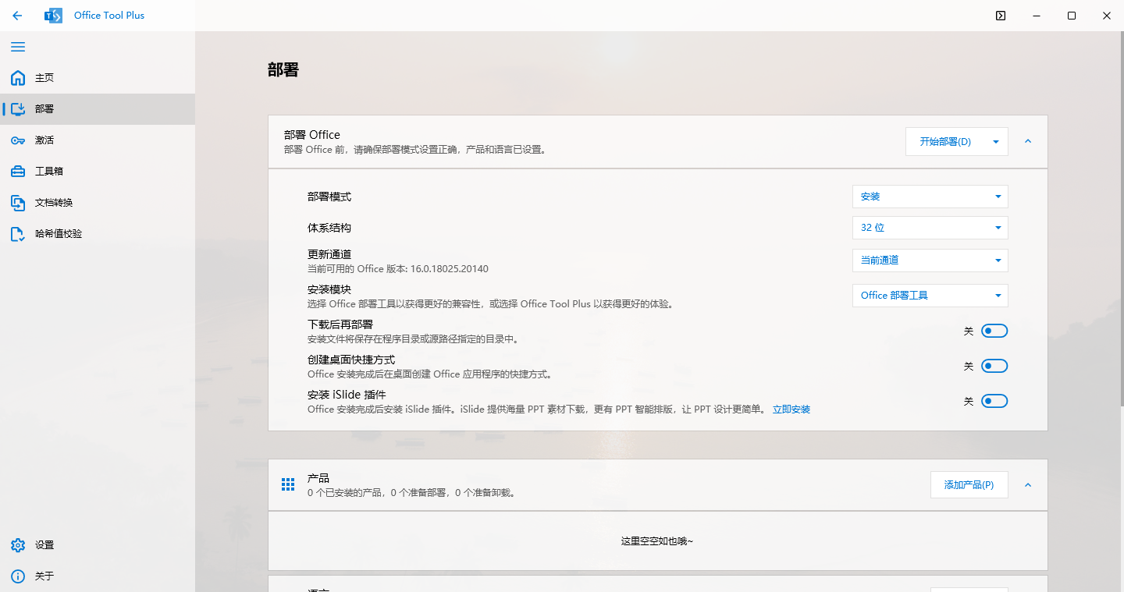Click the 添加产品(P) button
This screenshot has height=592, width=1124.
pyautogui.click(x=969, y=484)
